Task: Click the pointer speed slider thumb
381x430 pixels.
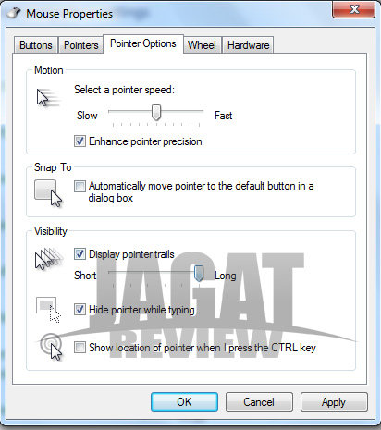Action: coord(156,113)
